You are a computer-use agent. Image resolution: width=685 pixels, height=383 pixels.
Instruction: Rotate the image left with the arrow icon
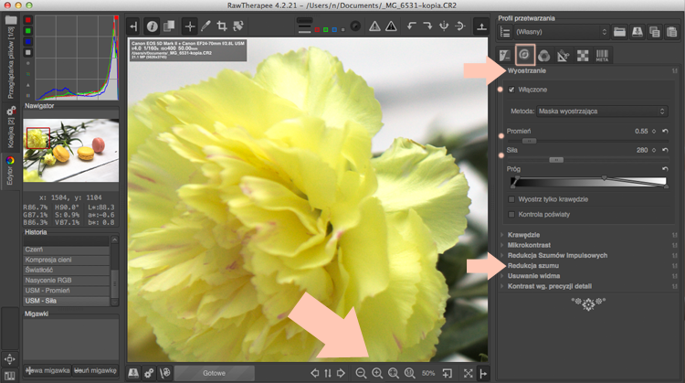tap(411, 27)
